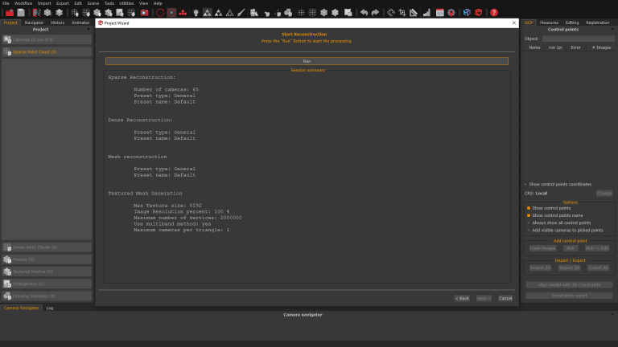This screenshot has height=347, width=618.
Task: Click the crop tool icon
Action: click(x=402, y=13)
